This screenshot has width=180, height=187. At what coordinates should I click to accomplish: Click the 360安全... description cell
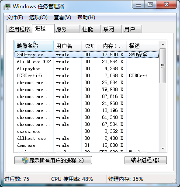pos(142,54)
